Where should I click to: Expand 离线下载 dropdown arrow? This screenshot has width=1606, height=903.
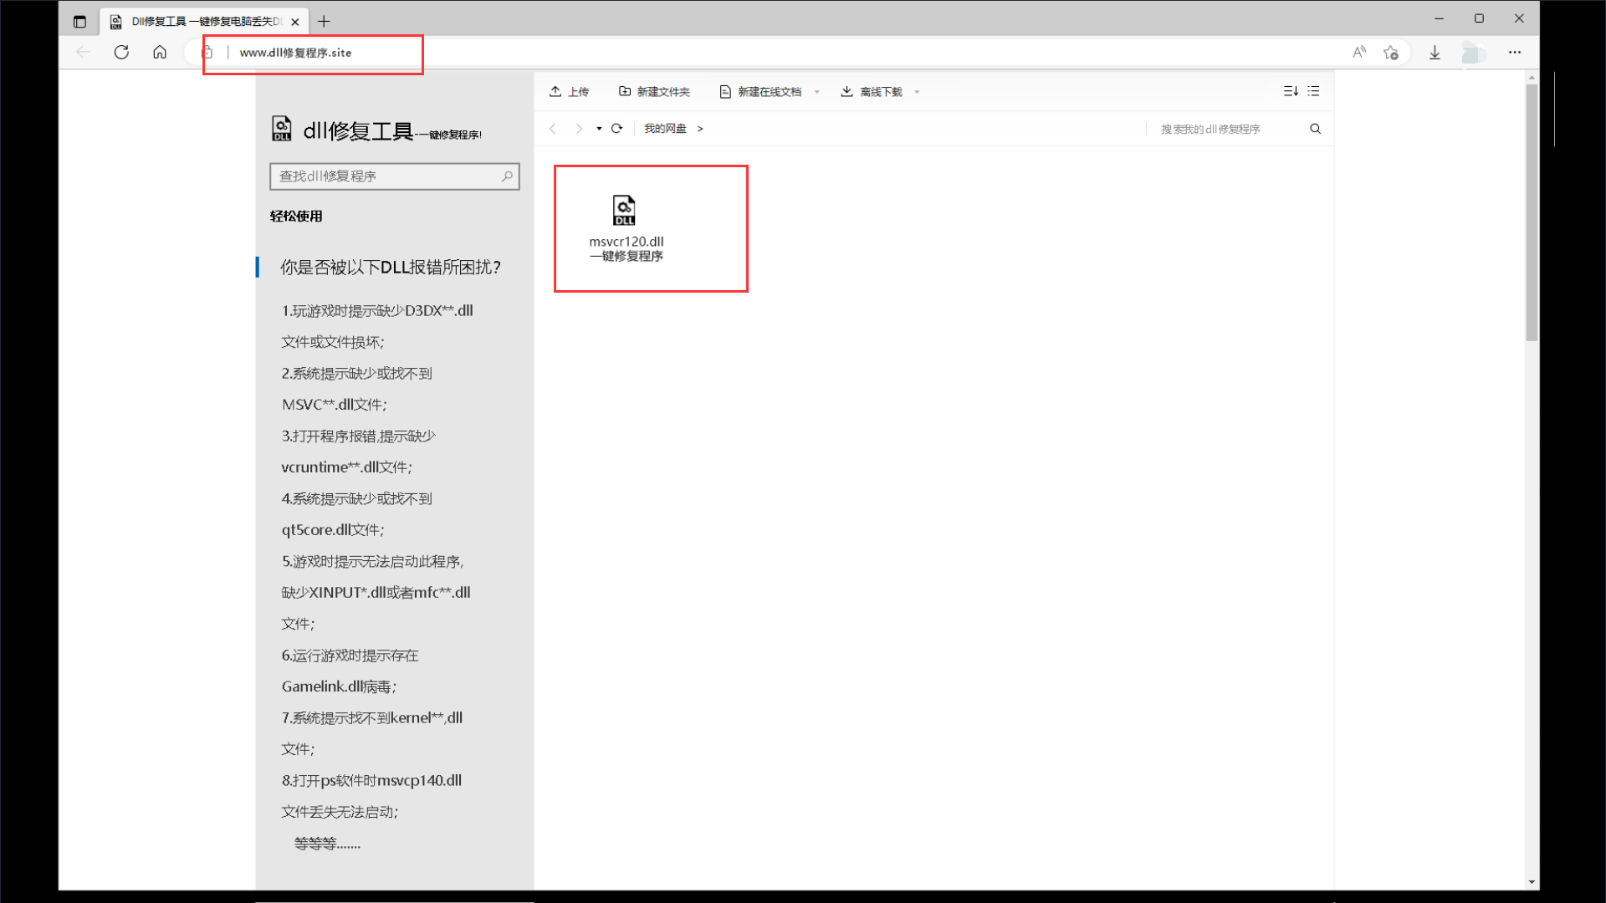918,92
